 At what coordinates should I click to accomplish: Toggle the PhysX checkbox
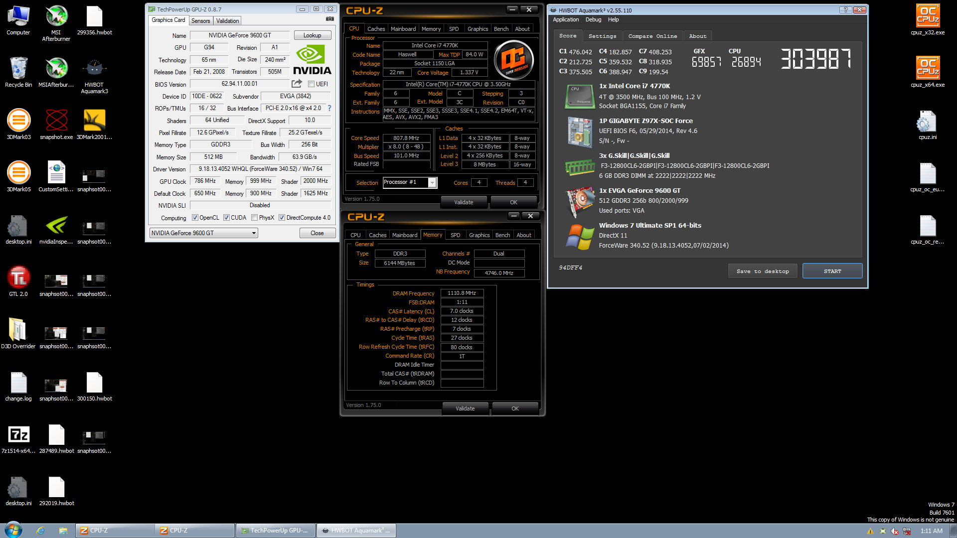(255, 218)
